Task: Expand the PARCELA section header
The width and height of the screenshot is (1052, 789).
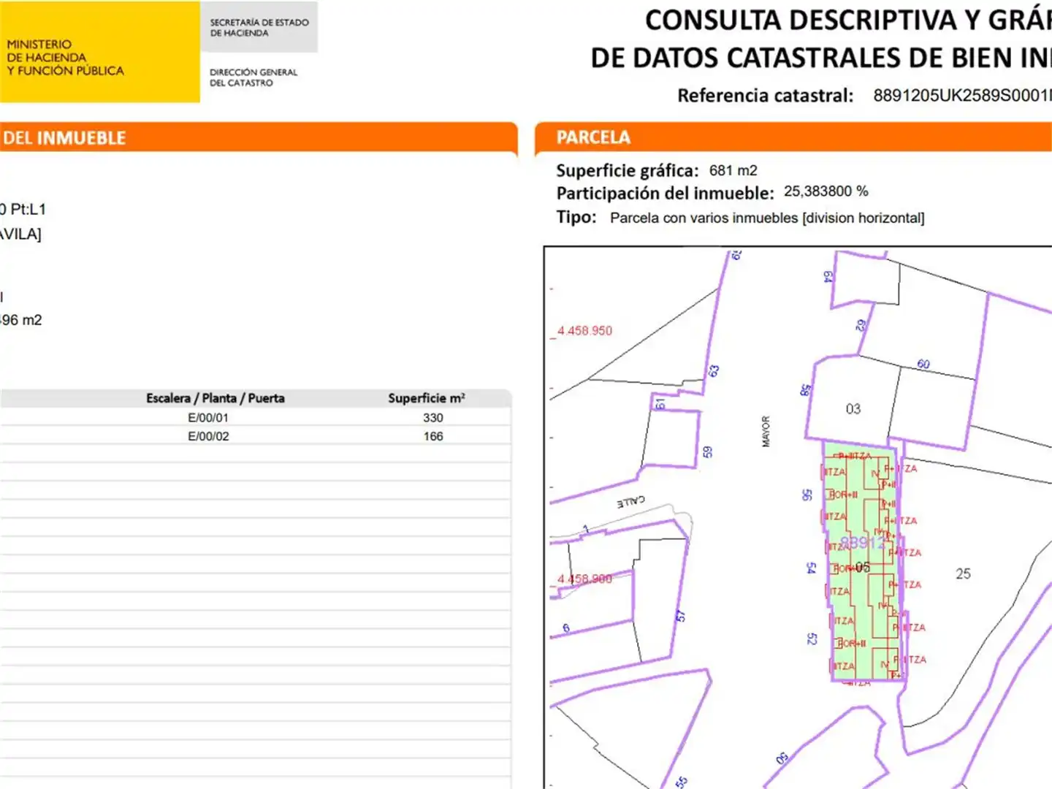Action: coord(594,137)
